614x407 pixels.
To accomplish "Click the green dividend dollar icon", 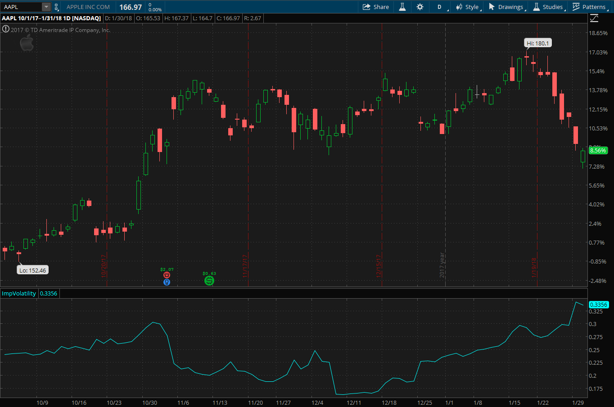I will [209, 281].
